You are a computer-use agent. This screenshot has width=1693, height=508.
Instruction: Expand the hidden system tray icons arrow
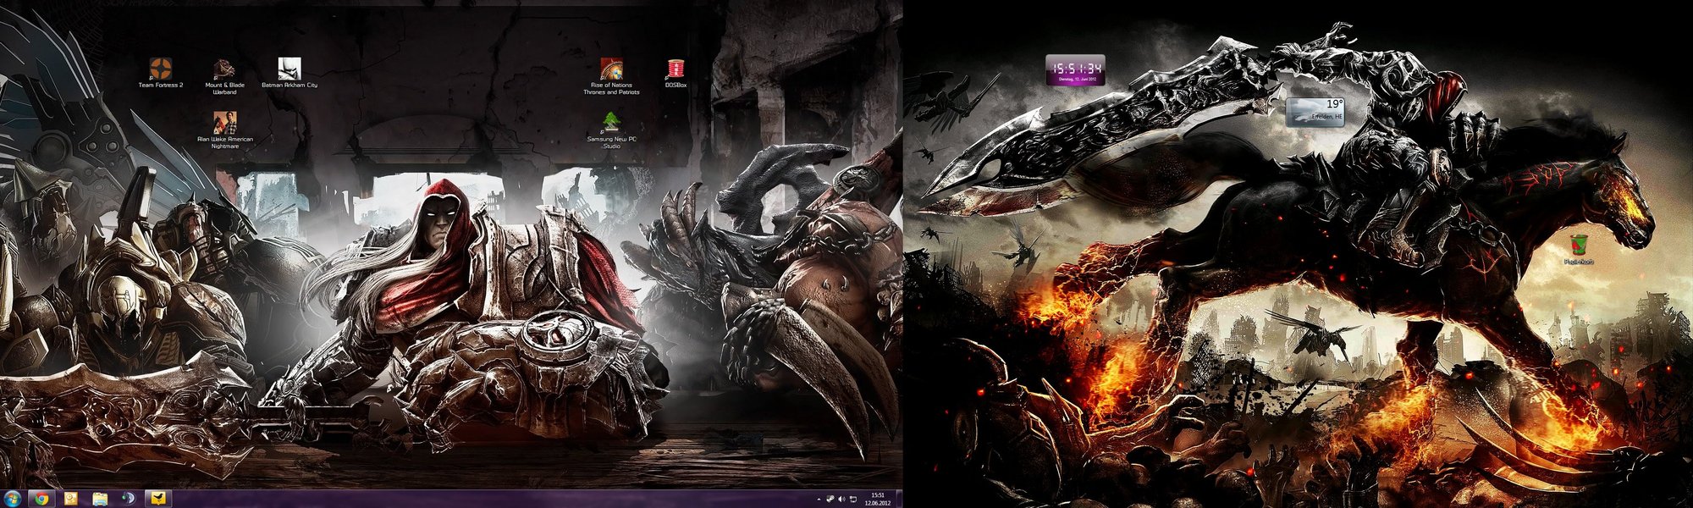(x=818, y=500)
